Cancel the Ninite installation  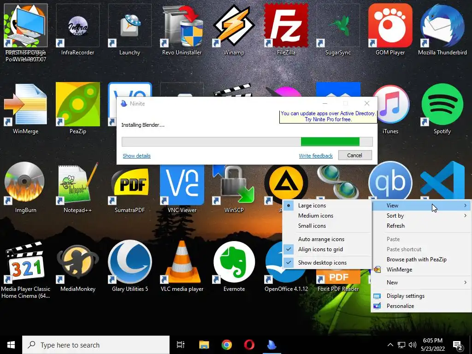point(355,155)
